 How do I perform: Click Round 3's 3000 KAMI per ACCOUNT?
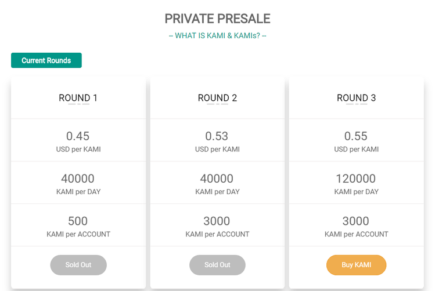click(357, 226)
